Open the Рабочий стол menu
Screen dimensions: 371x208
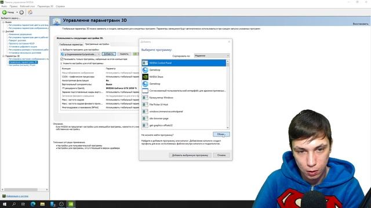27,6
